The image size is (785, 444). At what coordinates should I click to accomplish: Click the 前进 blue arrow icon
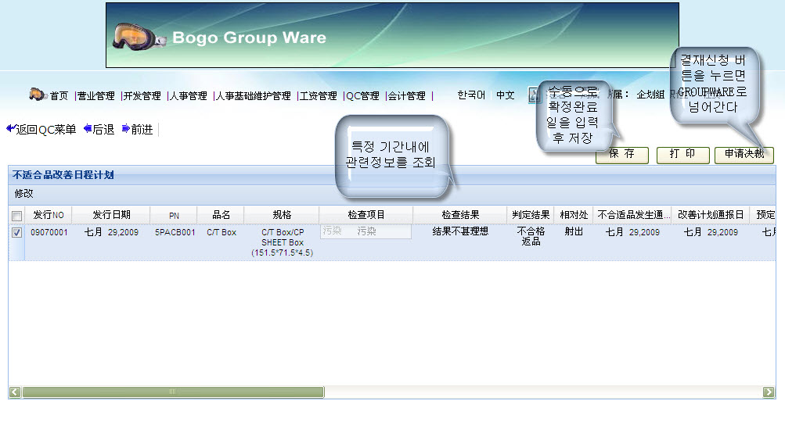[126, 128]
